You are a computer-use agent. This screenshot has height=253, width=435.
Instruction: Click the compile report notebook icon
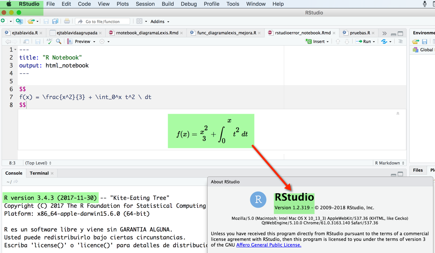pyautogui.click(x=69, y=41)
